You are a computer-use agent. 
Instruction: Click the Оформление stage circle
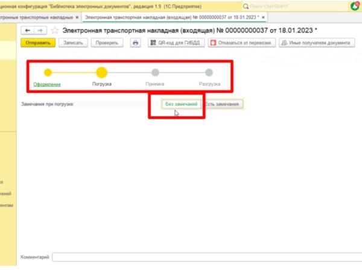point(48,73)
